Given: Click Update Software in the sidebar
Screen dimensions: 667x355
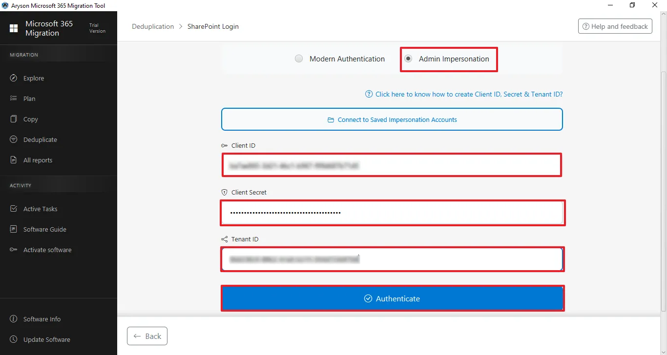Looking at the screenshot, I should click(x=46, y=339).
